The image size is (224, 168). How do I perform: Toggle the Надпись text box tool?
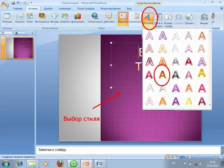[x=123, y=18]
